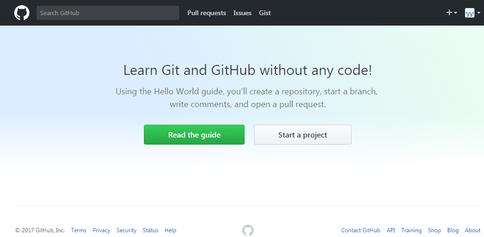
Task: Visit the Shop footer link
Action: [434, 230]
